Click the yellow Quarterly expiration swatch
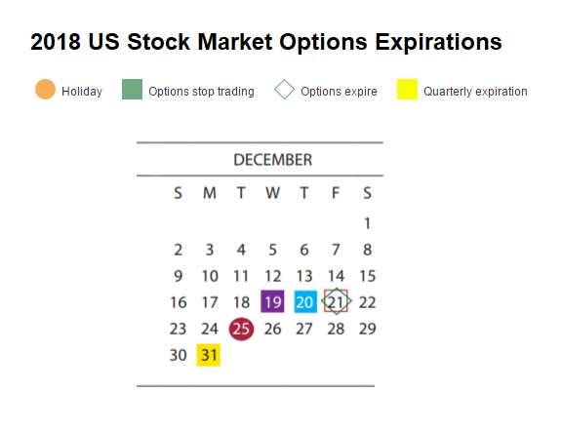 coord(407,89)
